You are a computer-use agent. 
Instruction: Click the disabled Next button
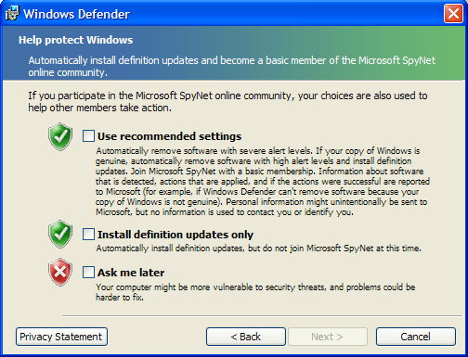328,337
